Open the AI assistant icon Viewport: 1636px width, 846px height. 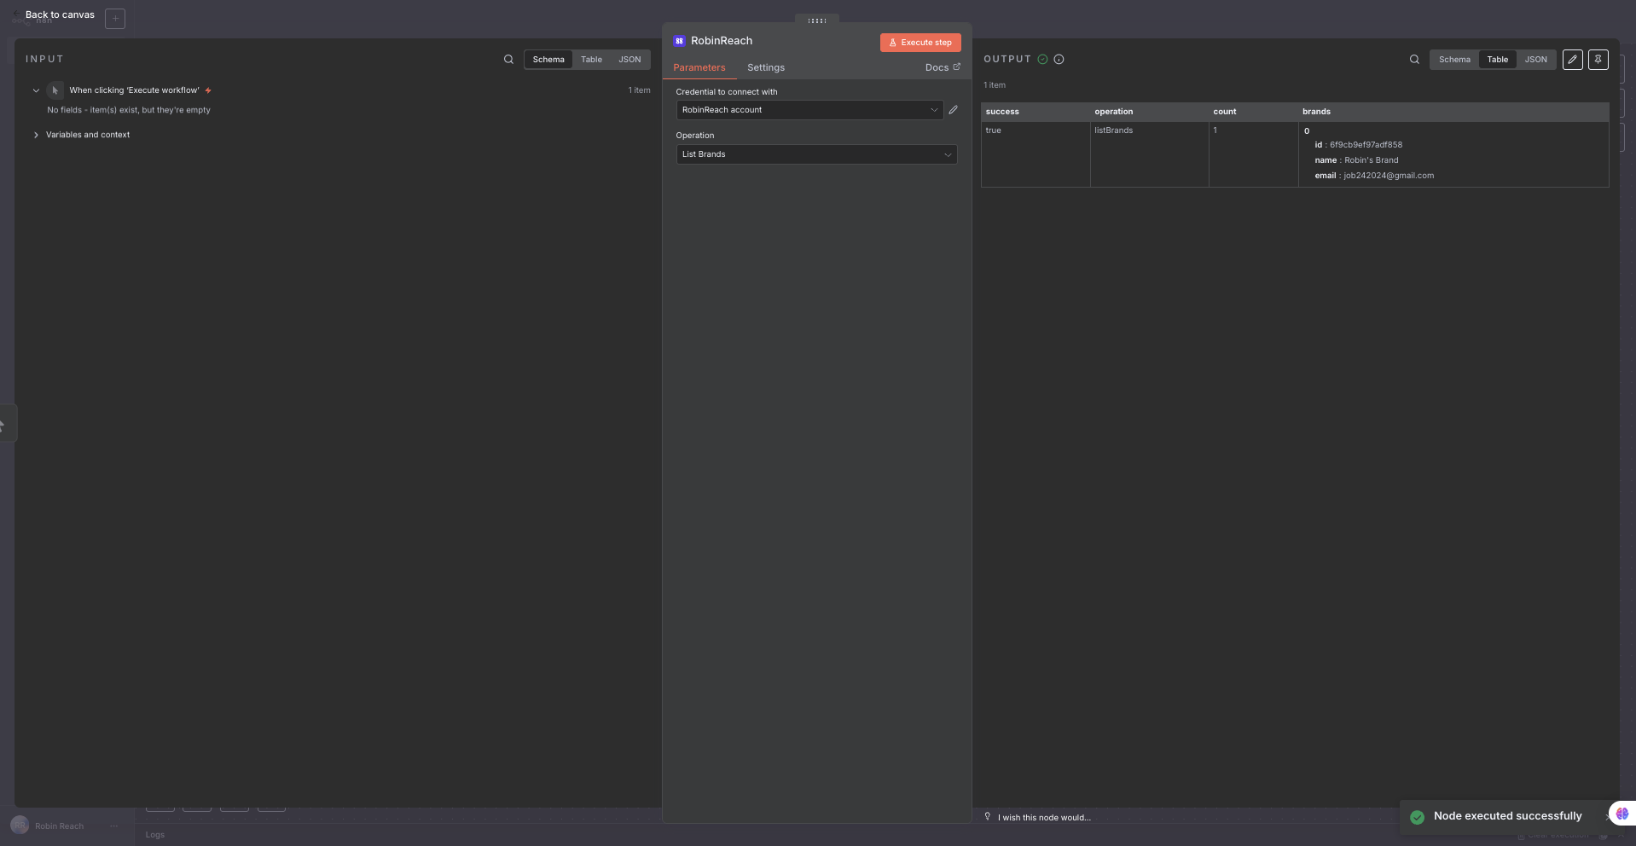pyautogui.click(x=1621, y=814)
